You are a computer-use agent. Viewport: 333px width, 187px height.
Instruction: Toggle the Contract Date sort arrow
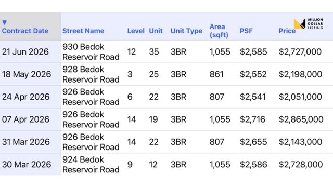[5, 22]
